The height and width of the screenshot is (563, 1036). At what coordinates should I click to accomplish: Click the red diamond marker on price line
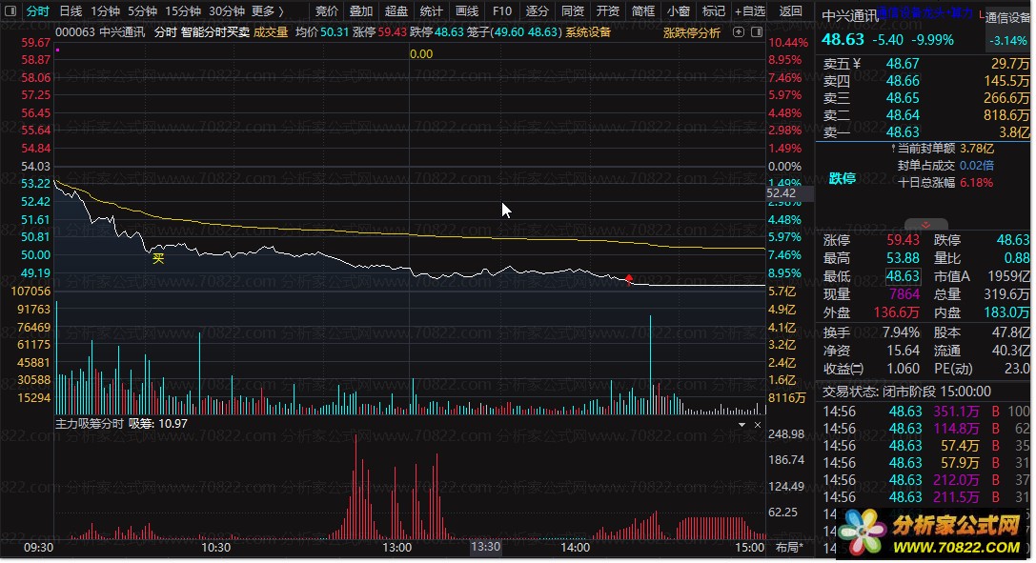(629, 278)
